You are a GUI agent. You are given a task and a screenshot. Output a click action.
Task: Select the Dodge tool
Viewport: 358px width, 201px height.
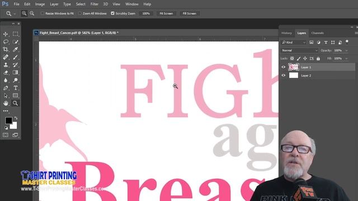pos(15,80)
